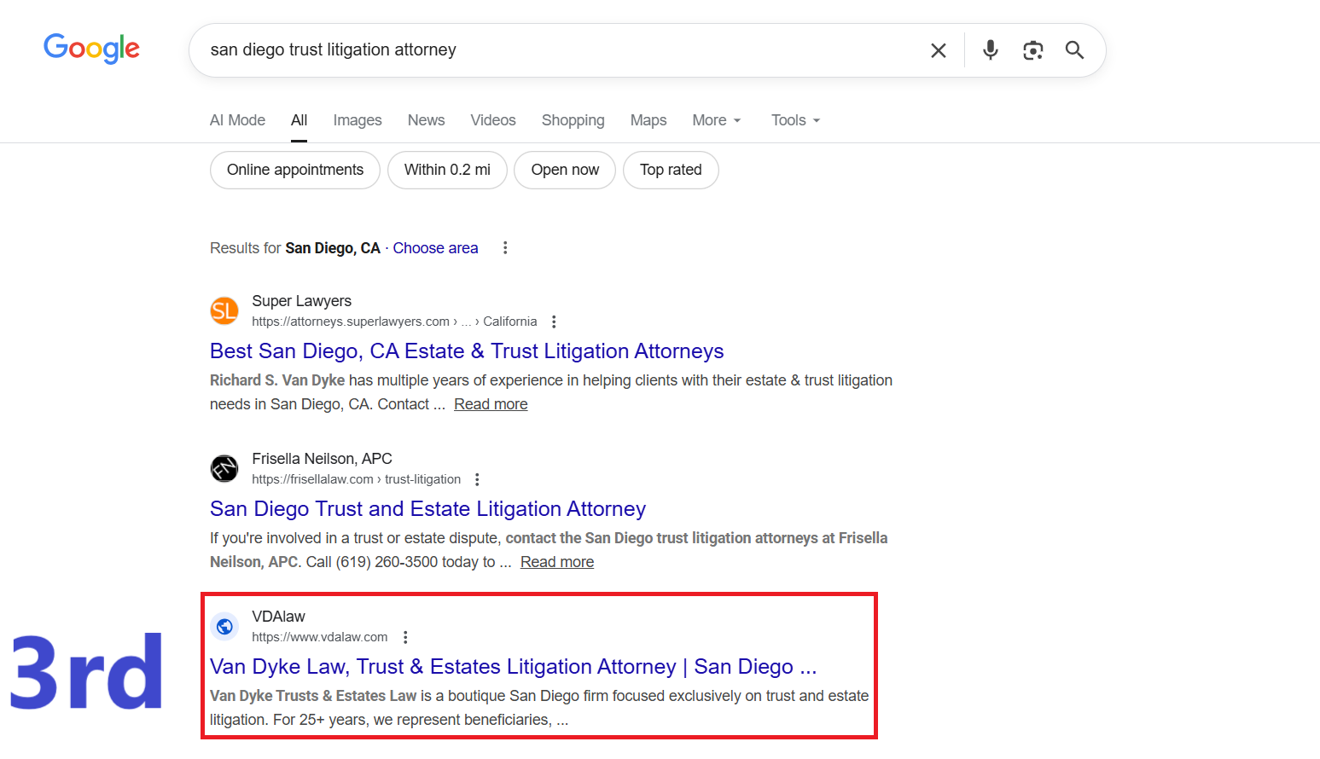The image size is (1320, 759).
Task: Click the www.vdalaw.com URL
Action: (320, 637)
